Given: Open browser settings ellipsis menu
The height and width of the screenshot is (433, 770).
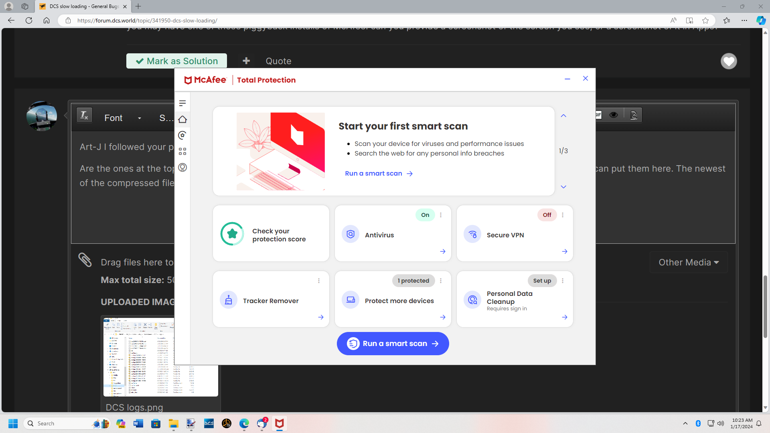Looking at the screenshot, I should (744, 20).
